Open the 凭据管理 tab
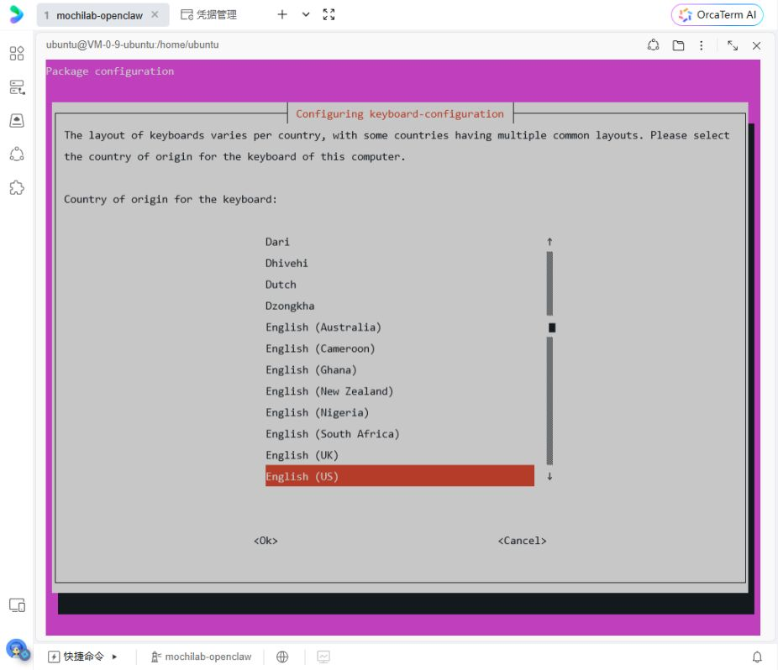This screenshot has width=778, height=670. (x=209, y=15)
